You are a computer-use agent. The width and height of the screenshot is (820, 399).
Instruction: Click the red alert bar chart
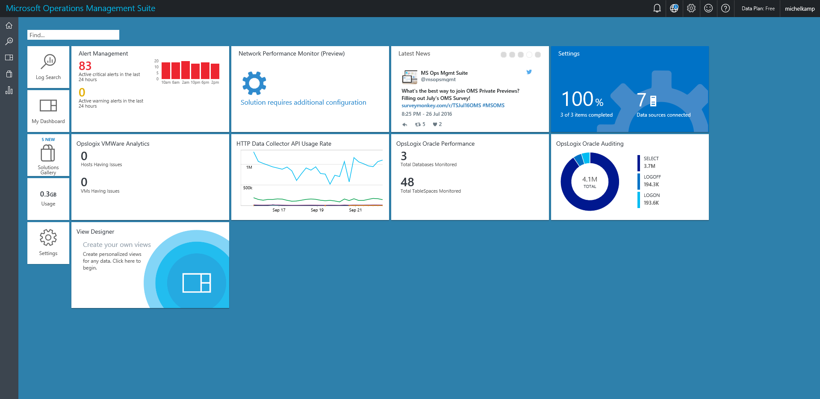coord(190,70)
